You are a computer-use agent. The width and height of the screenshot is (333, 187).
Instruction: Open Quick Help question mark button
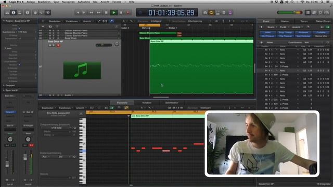point(28,12)
